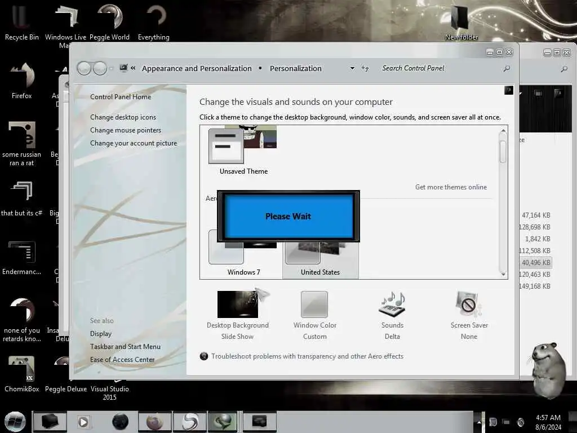Open the 'none of you' desktop icon

(22, 320)
